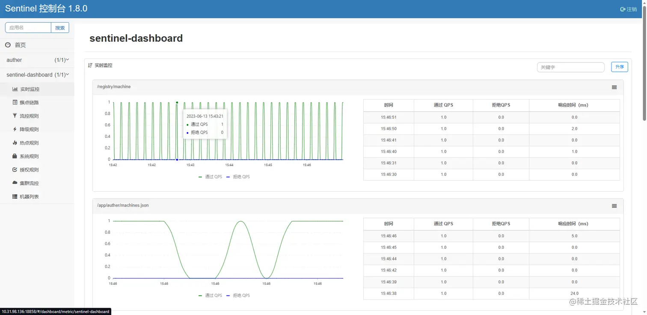Click the 5.0 response time value
The width and height of the screenshot is (647, 315).
coord(574,236)
